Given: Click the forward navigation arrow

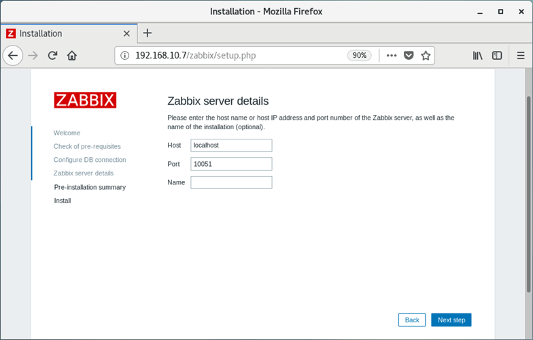Looking at the screenshot, I should (33, 56).
